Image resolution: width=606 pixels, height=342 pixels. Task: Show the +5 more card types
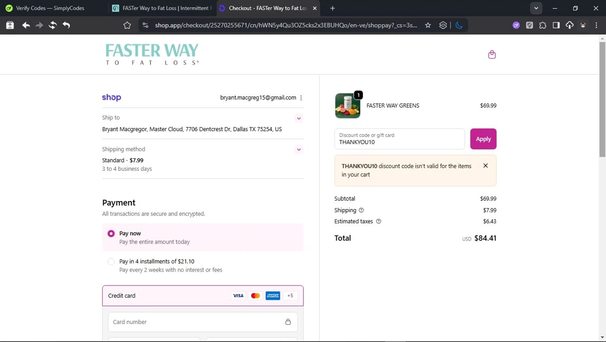pyautogui.click(x=290, y=296)
